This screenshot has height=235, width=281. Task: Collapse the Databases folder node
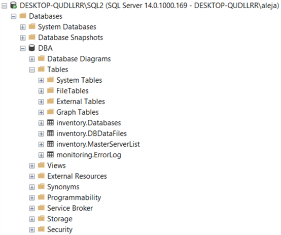click(x=13, y=17)
